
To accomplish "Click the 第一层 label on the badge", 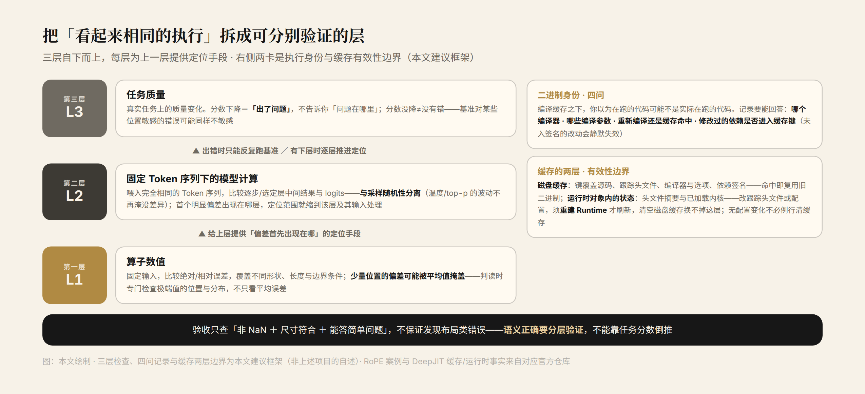I will pos(74,267).
